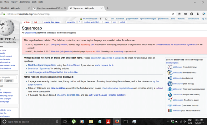Click the padlock site security icon
207x125 pixels.
4,14
